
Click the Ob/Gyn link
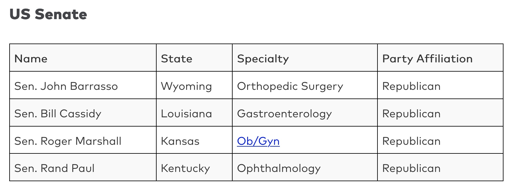tap(258, 141)
